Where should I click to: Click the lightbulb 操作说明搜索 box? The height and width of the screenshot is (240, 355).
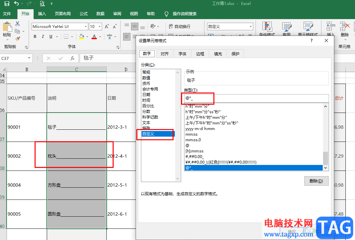(180, 14)
